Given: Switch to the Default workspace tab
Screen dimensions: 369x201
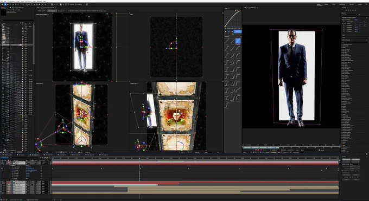Looking at the screenshot, I should click(319, 4).
